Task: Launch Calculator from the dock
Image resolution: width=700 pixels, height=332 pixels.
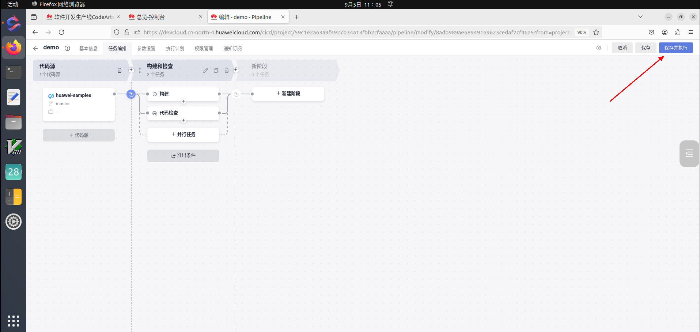Action: (x=14, y=197)
